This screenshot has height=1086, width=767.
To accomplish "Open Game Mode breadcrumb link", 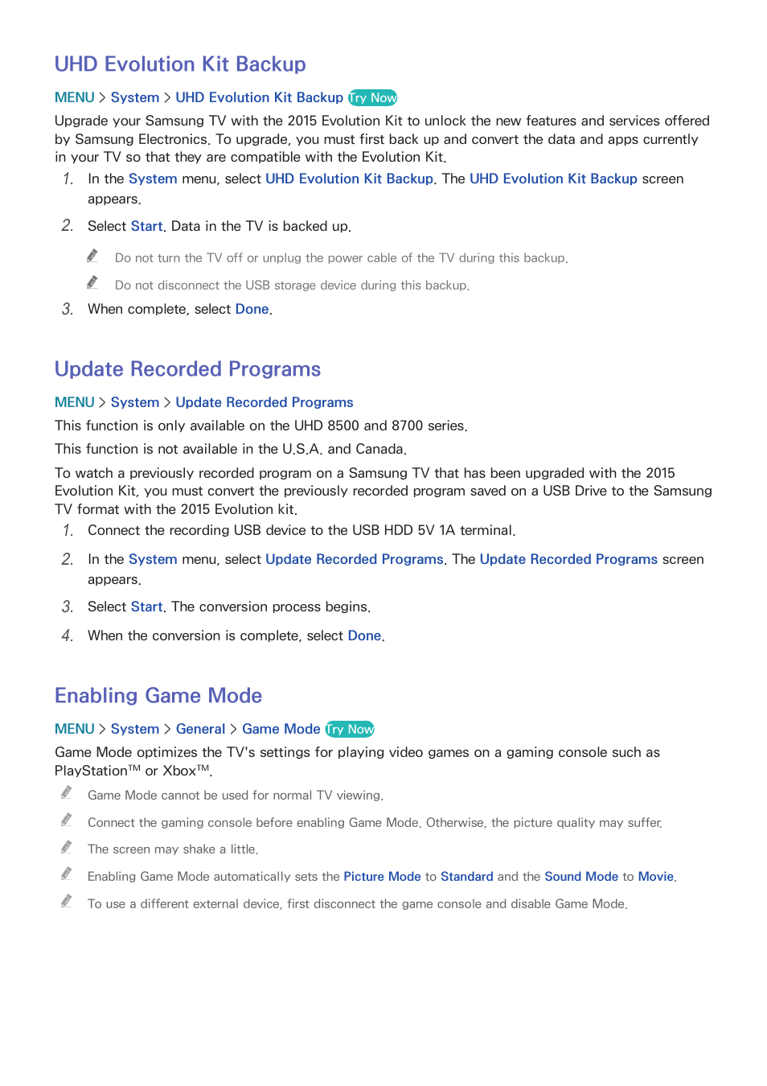I will point(281,729).
